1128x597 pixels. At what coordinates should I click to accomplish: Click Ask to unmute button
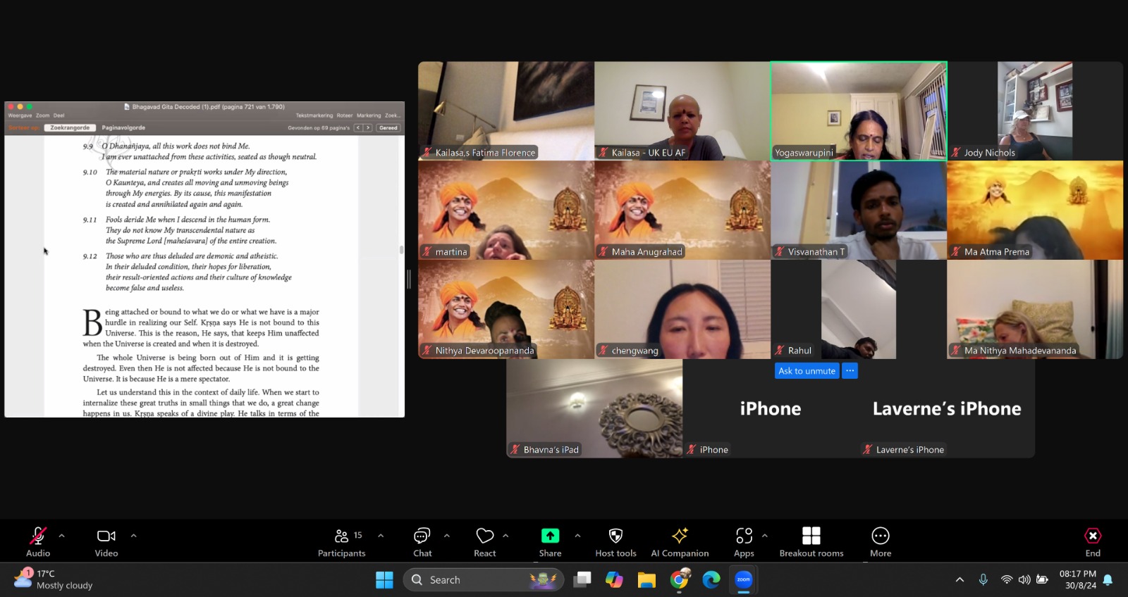[x=807, y=371]
